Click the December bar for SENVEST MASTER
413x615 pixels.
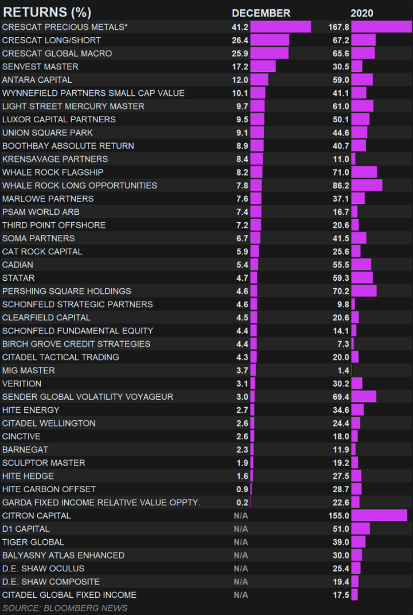point(263,67)
